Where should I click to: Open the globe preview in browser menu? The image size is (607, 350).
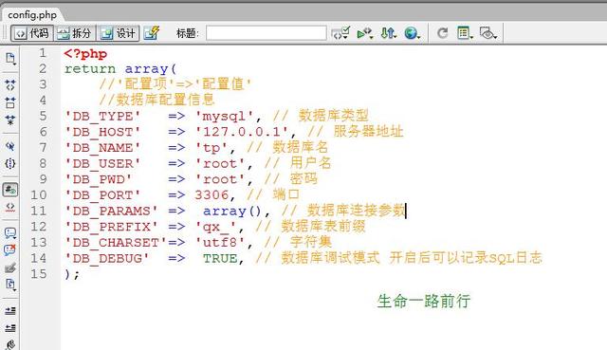pos(412,33)
